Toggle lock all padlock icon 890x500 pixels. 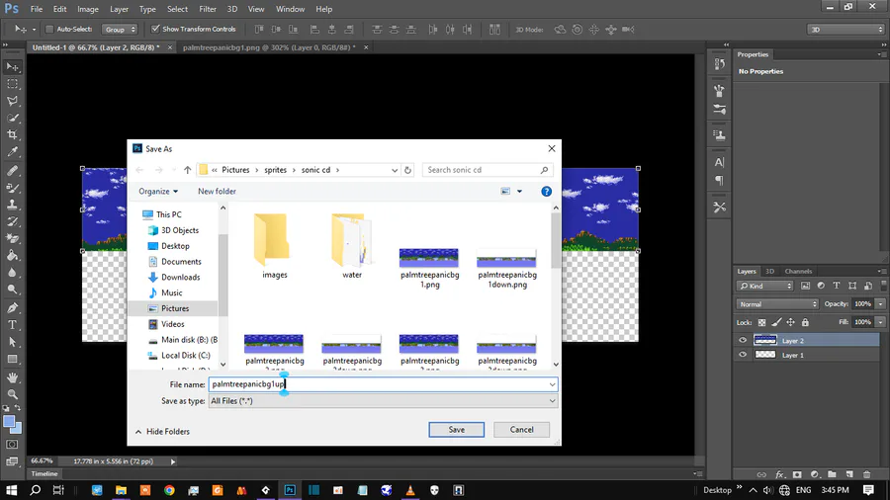[x=805, y=322]
